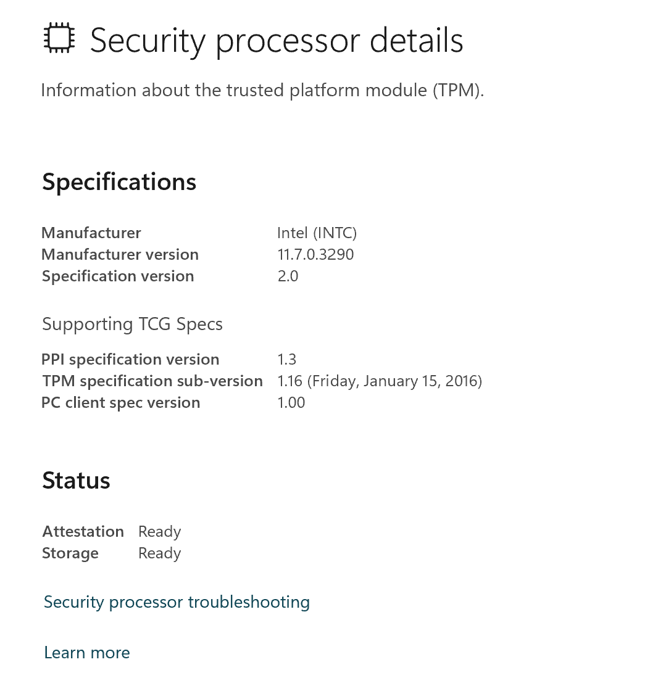Screen dimensions: 658x691
Task: Click the security processor chip icon
Action: (x=59, y=38)
